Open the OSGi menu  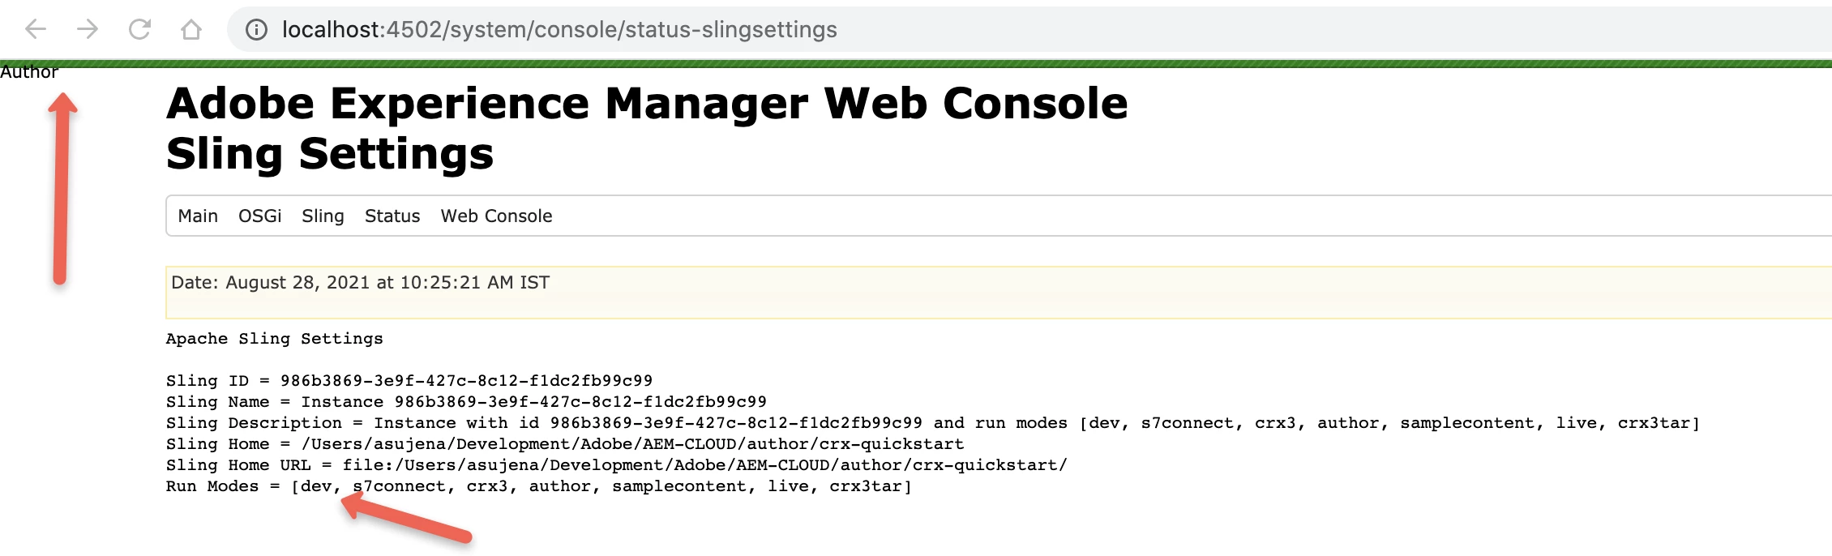pos(259,216)
